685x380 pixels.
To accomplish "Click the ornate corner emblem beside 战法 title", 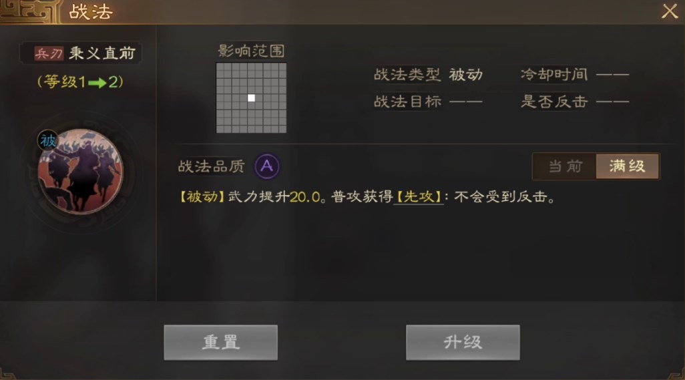I will coord(29,12).
